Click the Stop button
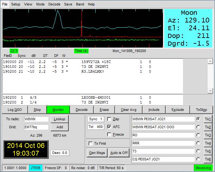The height and width of the screenshot is (172, 215). [37, 110]
